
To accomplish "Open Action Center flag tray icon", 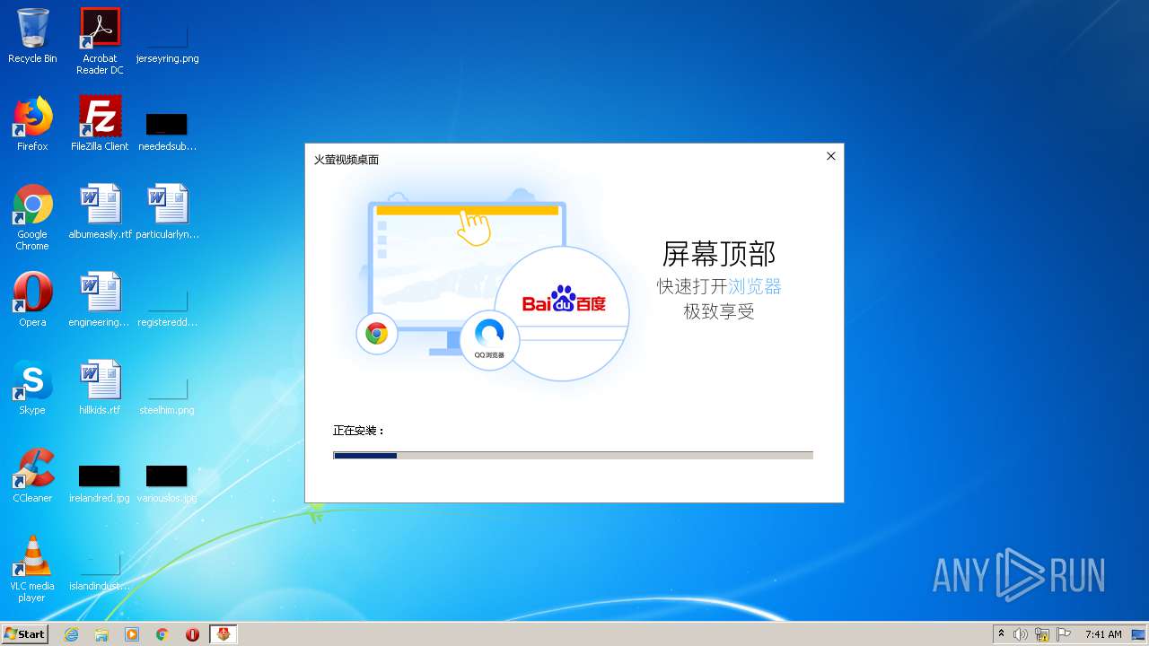I will [1064, 634].
